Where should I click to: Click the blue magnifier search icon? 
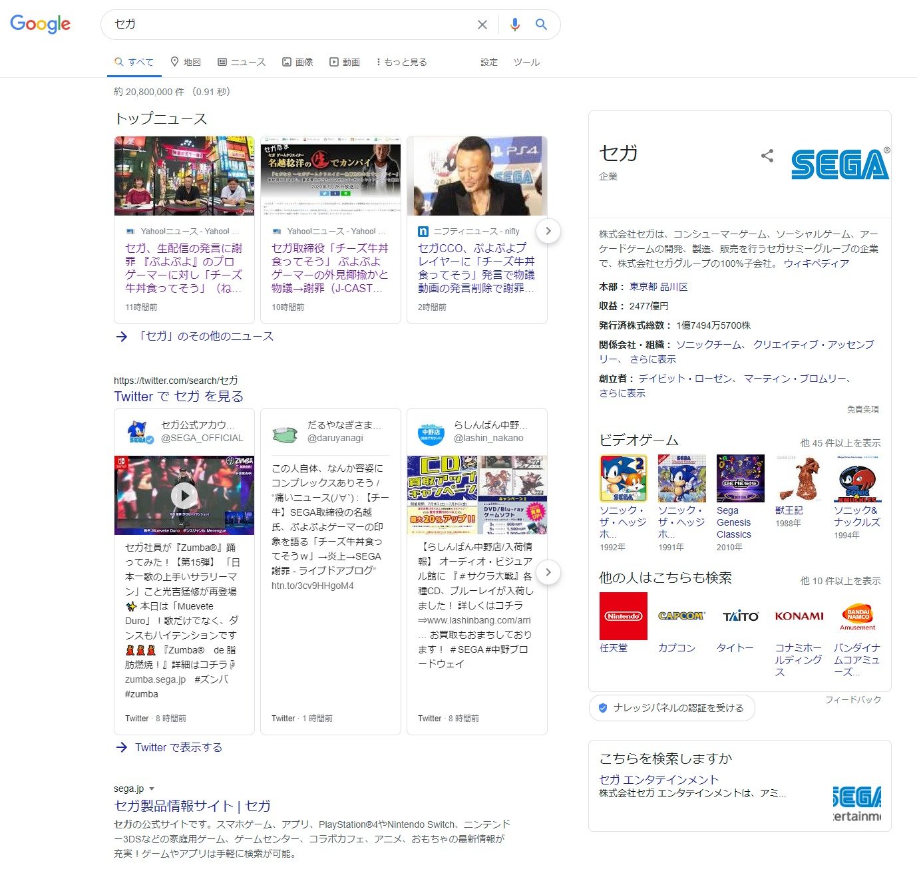click(x=541, y=25)
